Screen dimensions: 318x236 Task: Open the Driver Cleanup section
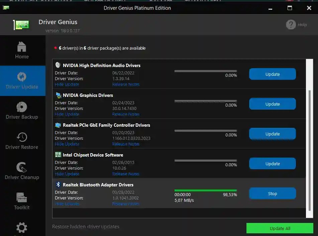pyautogui.click(x=22, y=171)
